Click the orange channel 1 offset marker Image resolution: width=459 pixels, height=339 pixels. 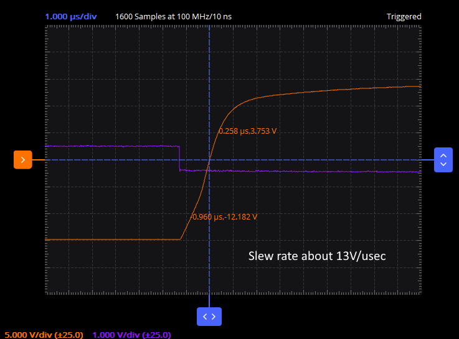pos(23,160)
